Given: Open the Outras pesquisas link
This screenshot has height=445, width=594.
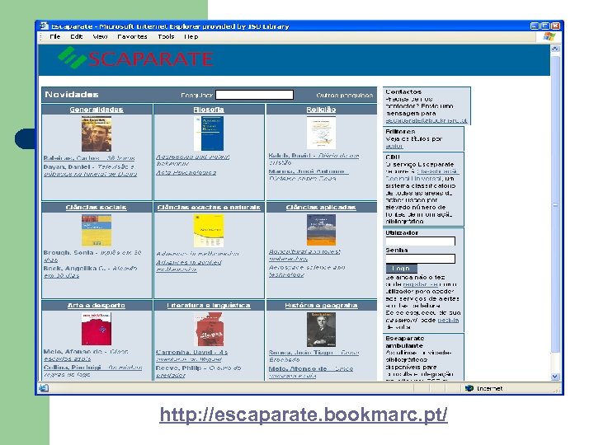Looking at the screenshot, I should point(344,96).
